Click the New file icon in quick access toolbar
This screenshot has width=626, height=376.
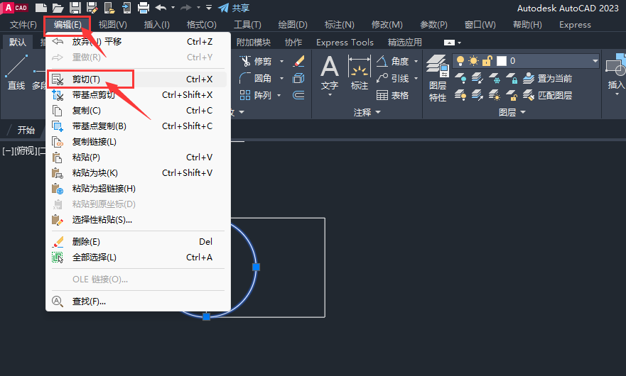pyautogui.click(x=41, y=8)
